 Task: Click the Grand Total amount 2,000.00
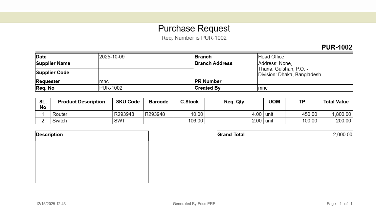[x=343, y=135]
